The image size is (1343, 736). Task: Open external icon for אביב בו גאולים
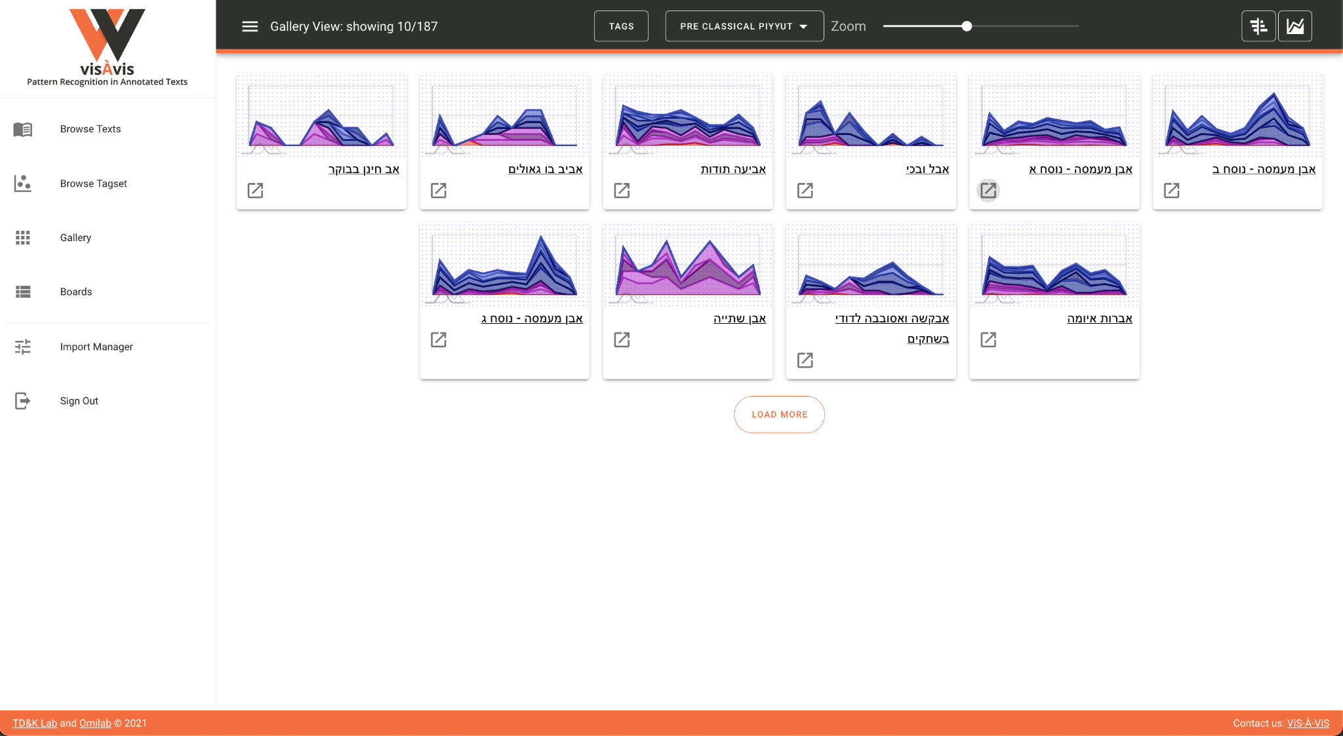click(x=439, y=191)
